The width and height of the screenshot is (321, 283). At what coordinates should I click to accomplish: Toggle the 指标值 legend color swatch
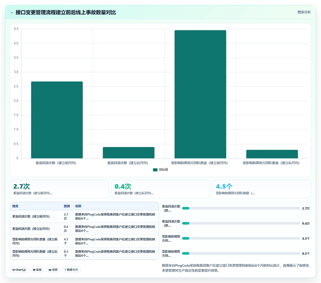click(x=155, y=170)
